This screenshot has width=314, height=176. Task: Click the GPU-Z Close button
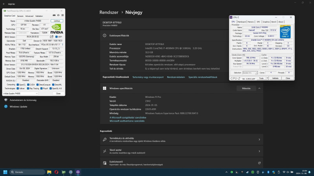coord(58,93)
